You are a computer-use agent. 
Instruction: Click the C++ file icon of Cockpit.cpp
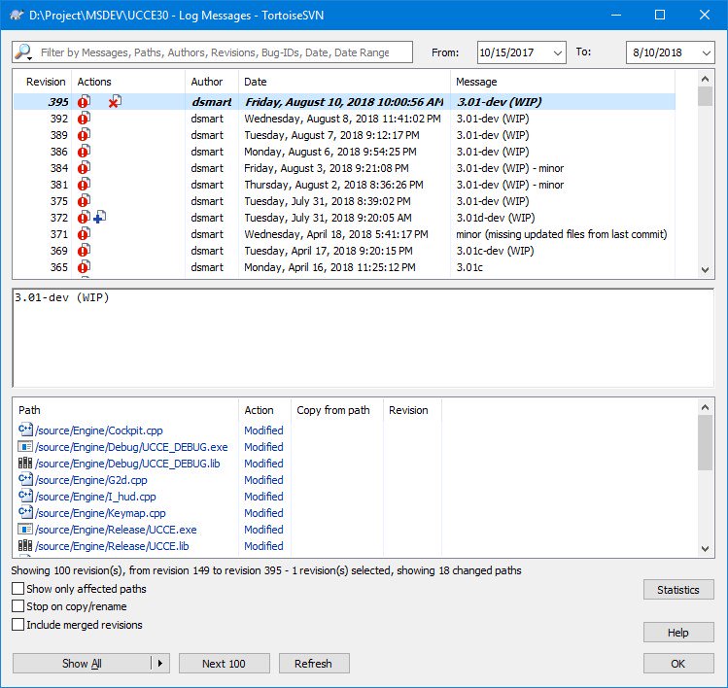point(25,430)
